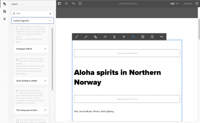Open the Emulator device icon
The image size is (200, 123).
coord(80,4)
